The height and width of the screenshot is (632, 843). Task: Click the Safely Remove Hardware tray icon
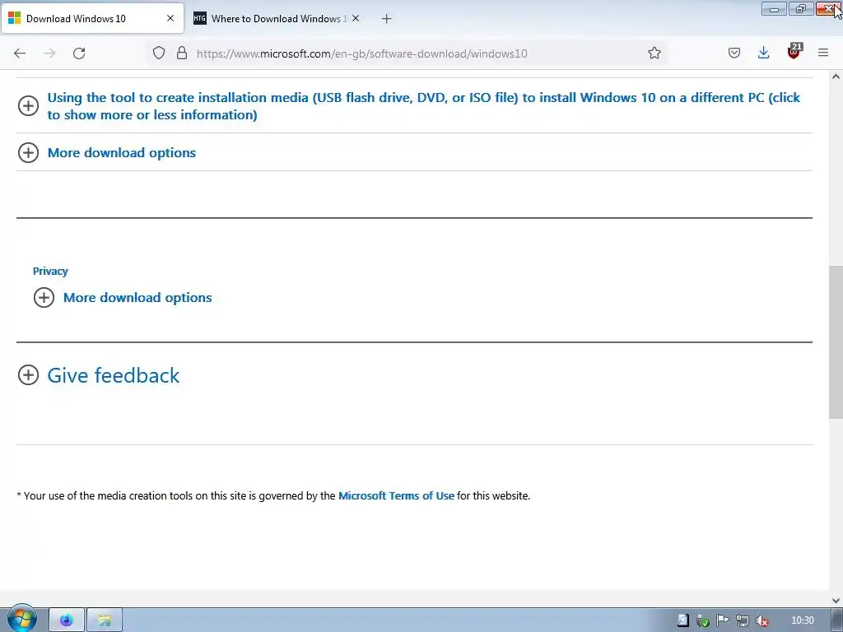[702, 620]
